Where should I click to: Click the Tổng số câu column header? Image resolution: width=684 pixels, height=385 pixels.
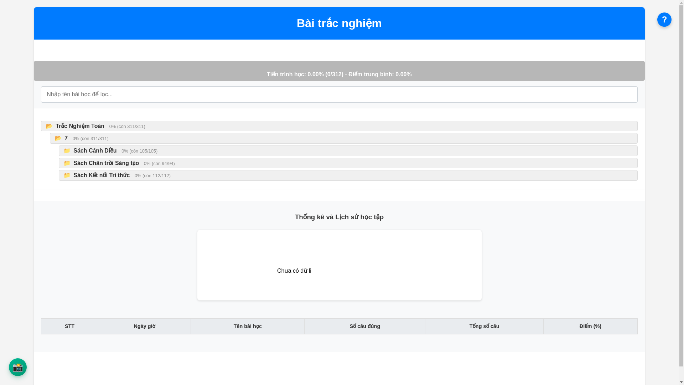point(484,326)
